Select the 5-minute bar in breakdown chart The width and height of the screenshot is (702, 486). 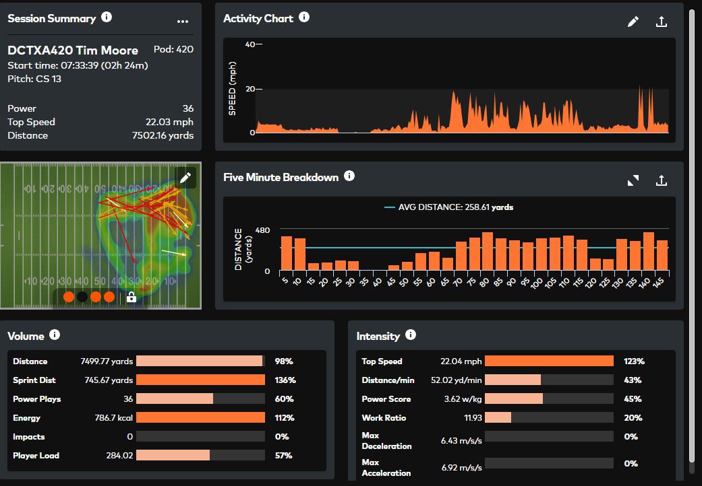[x=287, y=253]
